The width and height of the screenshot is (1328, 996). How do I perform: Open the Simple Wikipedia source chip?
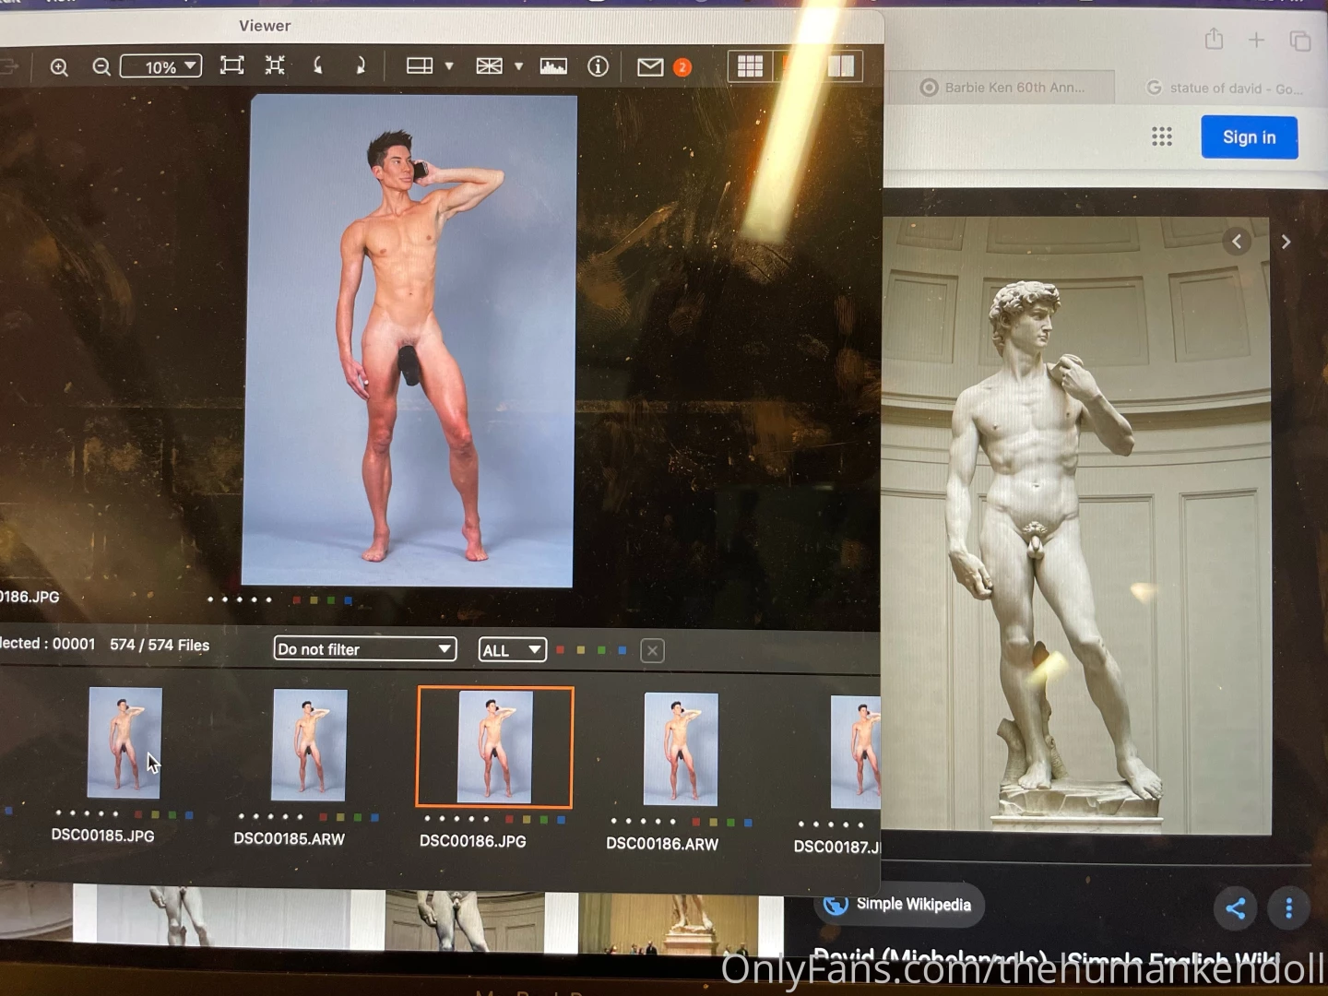point(898,905)
